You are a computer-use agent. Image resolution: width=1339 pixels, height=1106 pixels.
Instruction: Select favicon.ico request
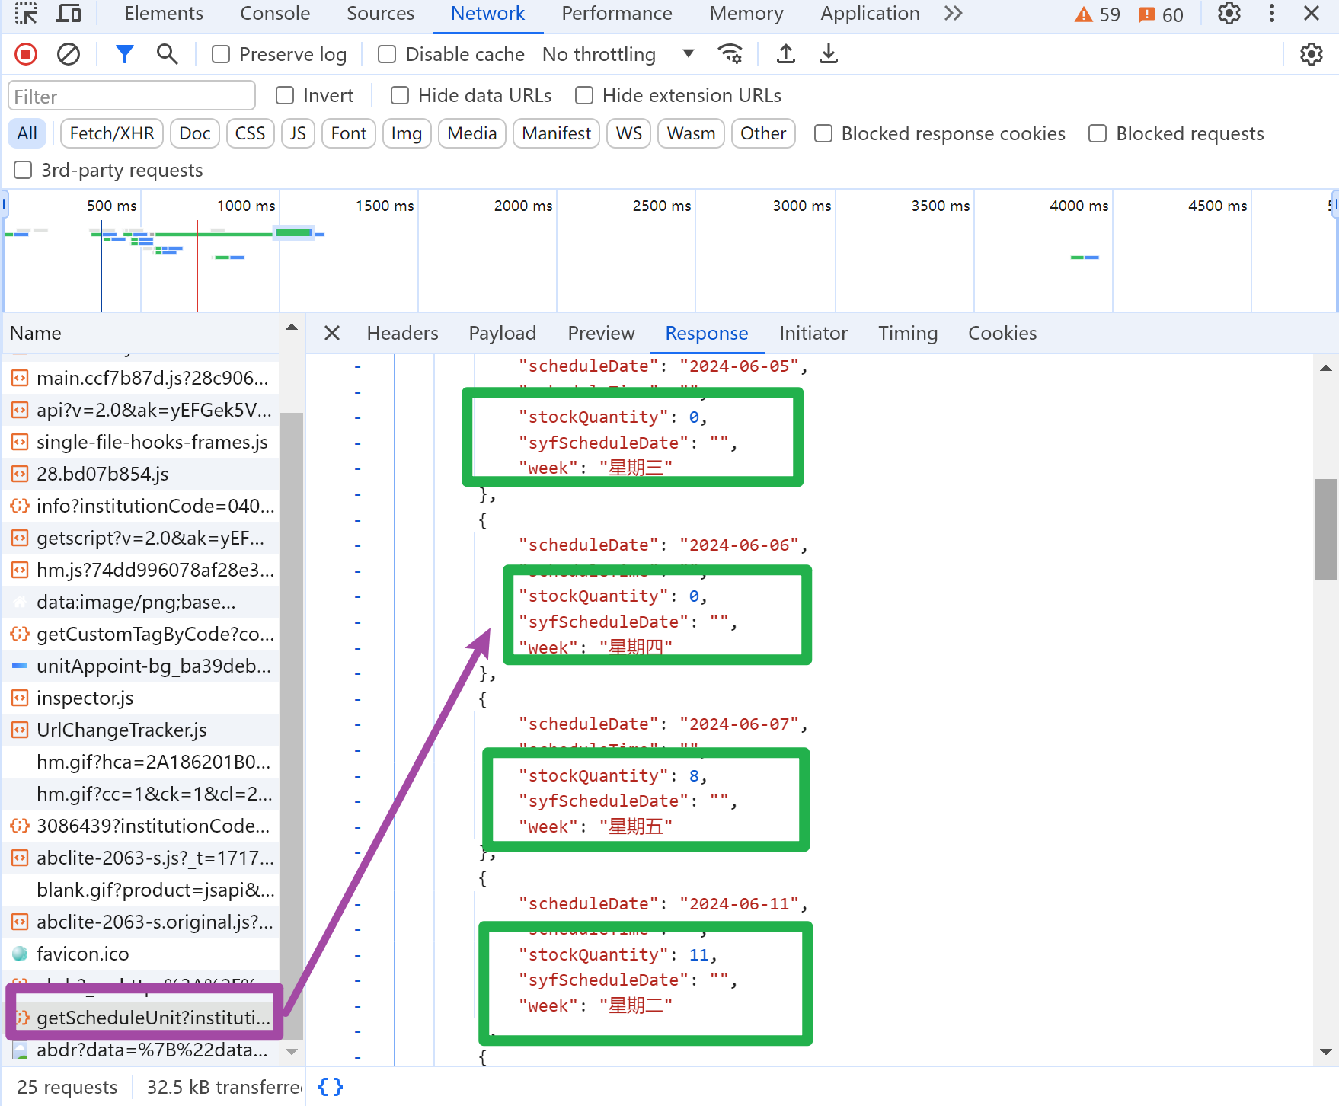coord(142,954)
